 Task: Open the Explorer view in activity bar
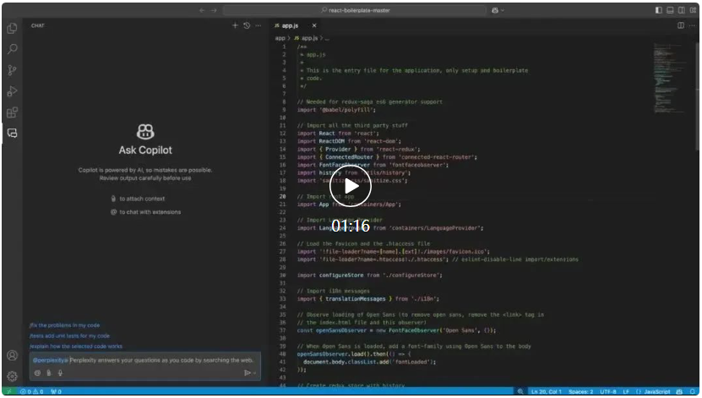click(12, 29)
